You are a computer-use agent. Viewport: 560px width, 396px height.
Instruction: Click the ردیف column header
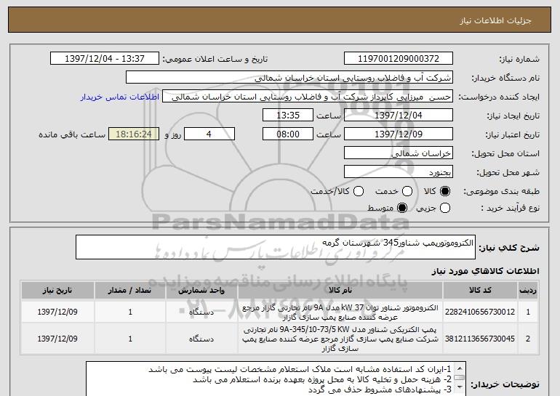pos(528,291)
